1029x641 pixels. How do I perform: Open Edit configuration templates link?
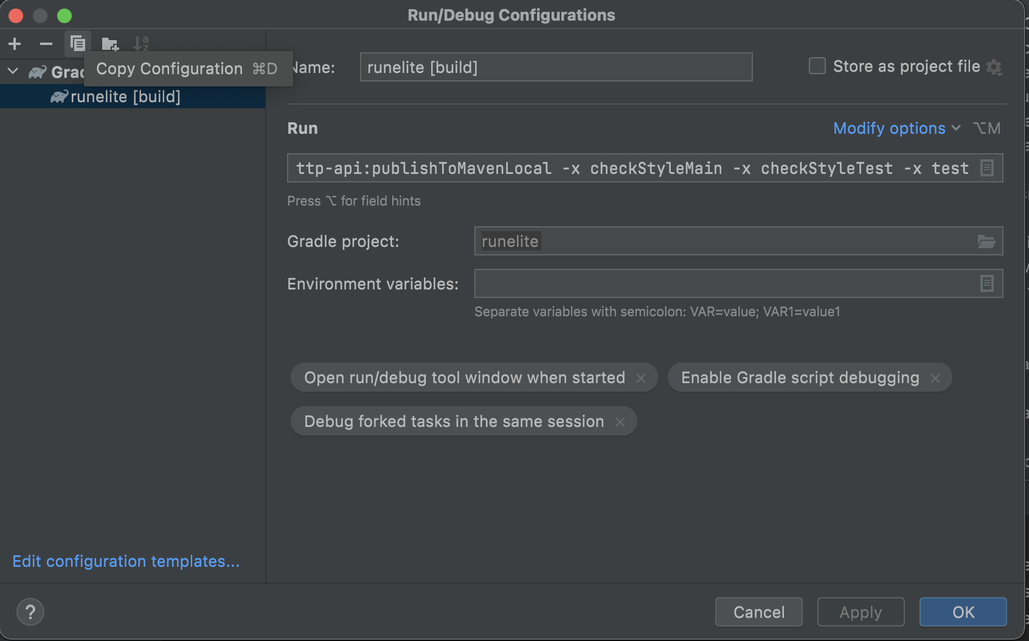[126, 561]
